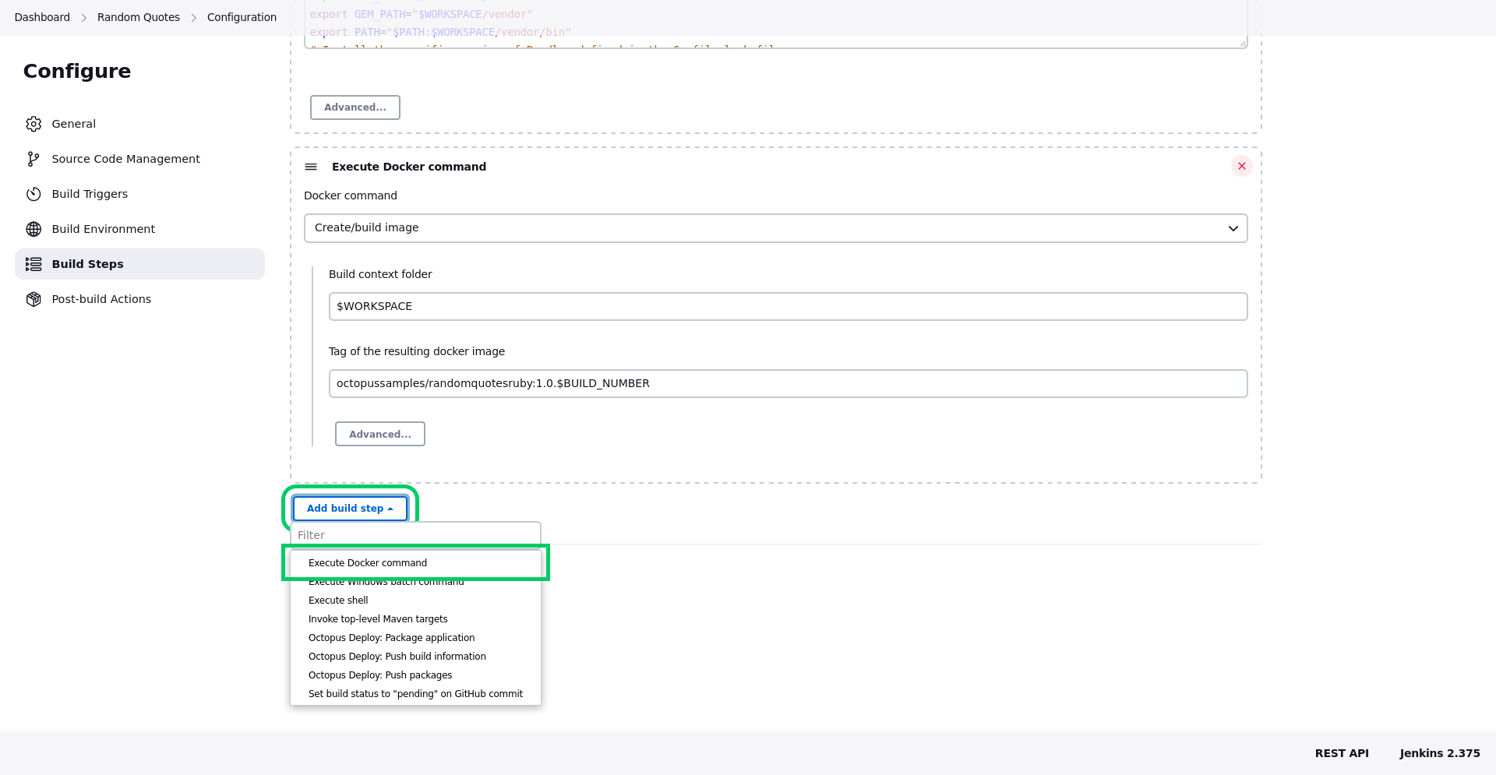Click the drag handle of Execute Docker command

(311, 167)
